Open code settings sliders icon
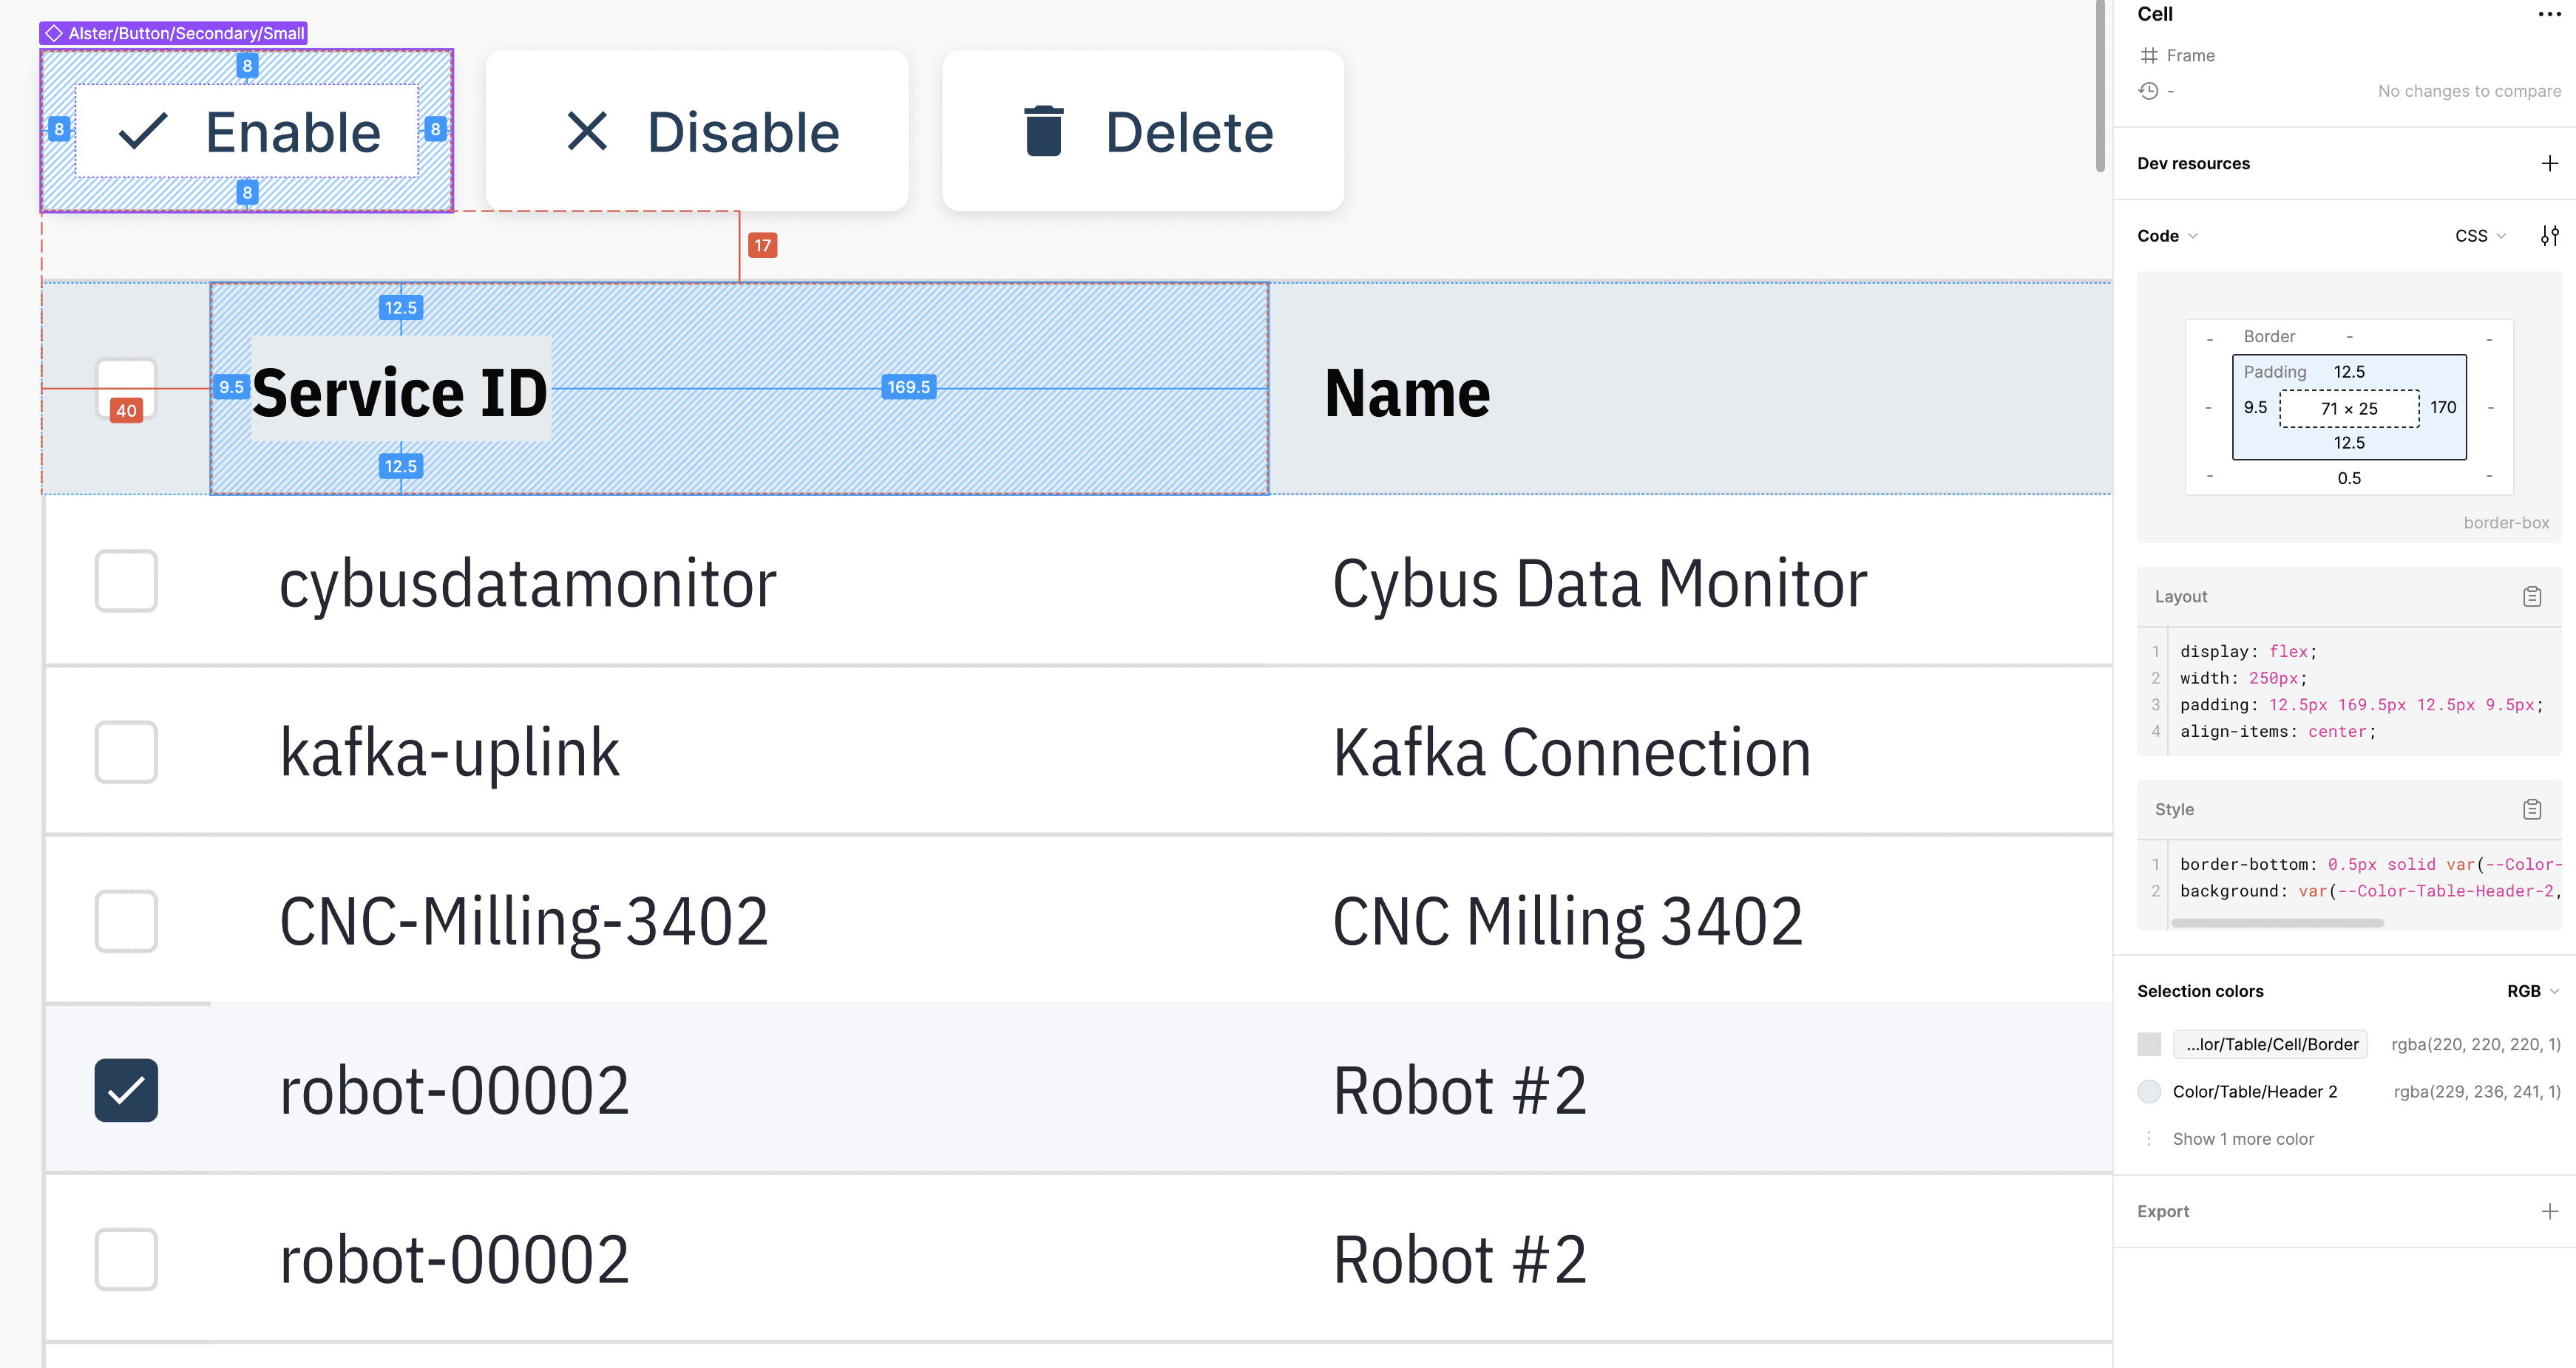Screen dimensions: 2576x1368 click(2549, 236)
